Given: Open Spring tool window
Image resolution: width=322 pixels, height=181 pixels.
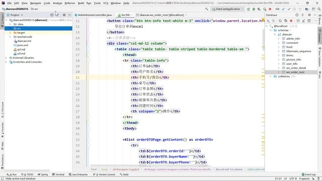Looking at the screenshot, I should click(x=43, y=174).
